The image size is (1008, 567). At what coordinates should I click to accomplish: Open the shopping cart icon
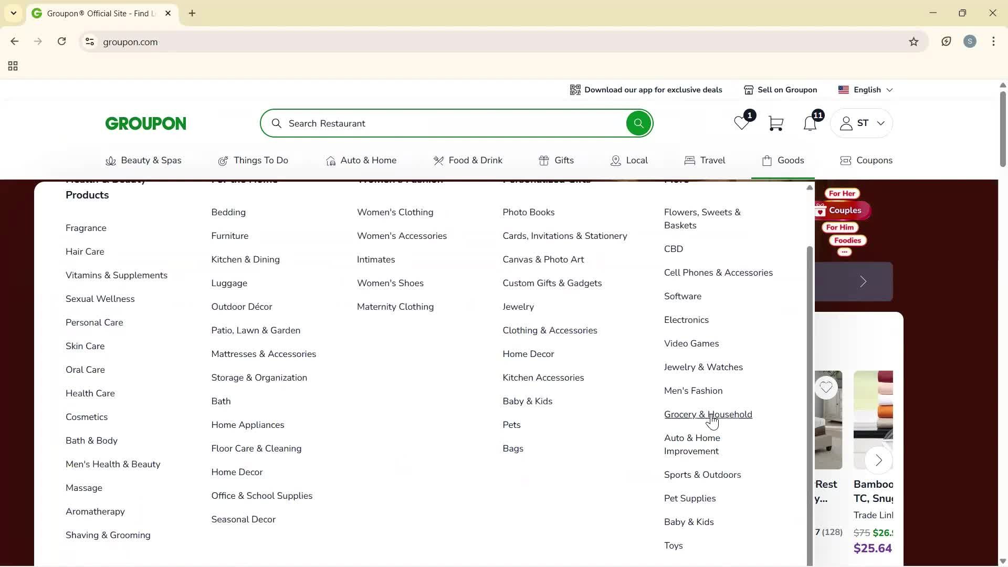pyautogui.click(x=776, y=123)
